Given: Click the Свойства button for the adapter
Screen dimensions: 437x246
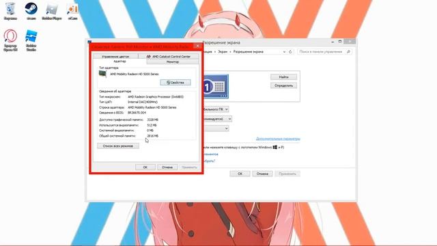Looking at the screenshot, I should (x=175, y=83).
